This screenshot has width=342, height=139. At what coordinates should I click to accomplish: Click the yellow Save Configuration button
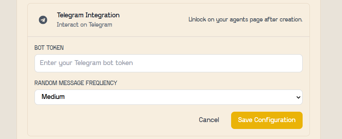click(266, 120)
